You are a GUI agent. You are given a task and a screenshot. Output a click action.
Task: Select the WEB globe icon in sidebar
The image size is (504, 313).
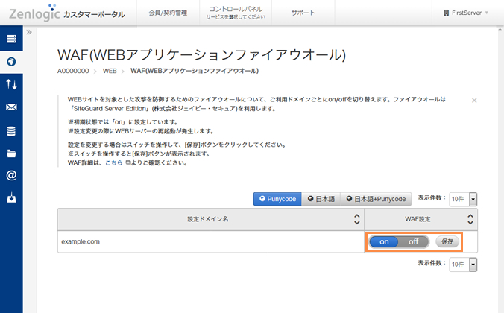click(x=11, y=62)
